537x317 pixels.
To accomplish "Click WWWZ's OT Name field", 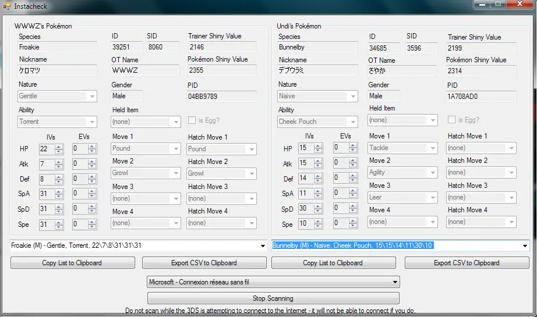I will pyautogui.click(x=145, y=70).
